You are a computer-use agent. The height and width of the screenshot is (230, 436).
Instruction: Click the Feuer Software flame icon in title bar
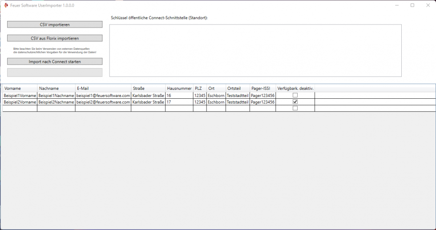(x=6, y=5)
